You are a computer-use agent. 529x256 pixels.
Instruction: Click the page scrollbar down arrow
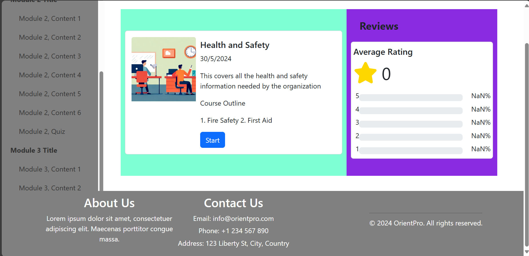coord(526,252)
